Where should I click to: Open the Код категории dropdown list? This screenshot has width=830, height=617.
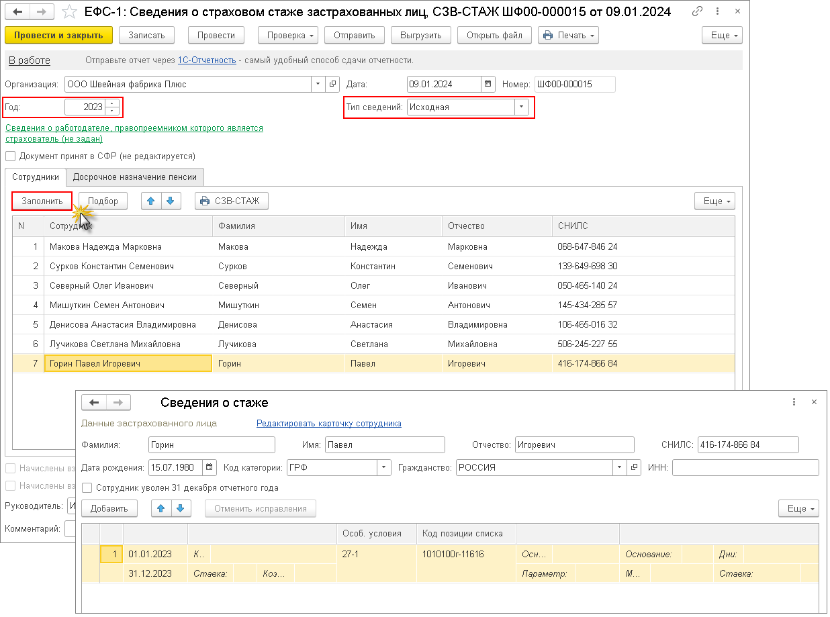click(383, 467)
